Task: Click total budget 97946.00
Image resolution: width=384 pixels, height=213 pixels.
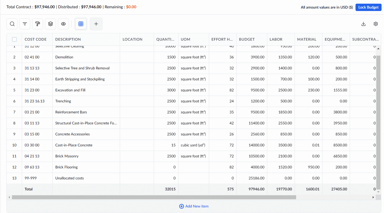Action: click(252, 189)
